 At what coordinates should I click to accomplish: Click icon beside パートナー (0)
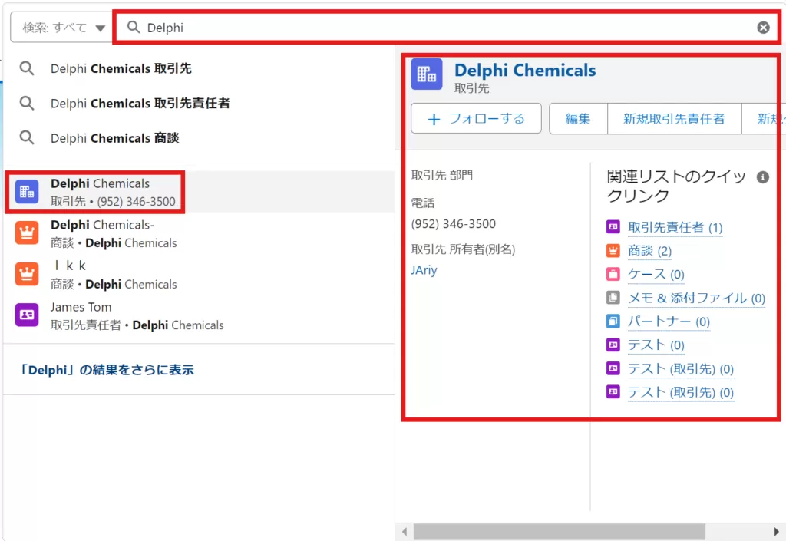click(x=613, y=321)
